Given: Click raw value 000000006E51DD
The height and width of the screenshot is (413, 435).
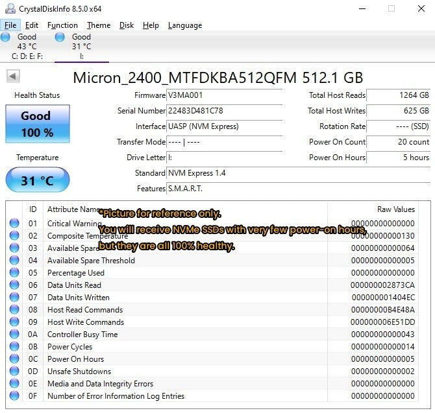Looking at the screenshot, I should 382,322.
